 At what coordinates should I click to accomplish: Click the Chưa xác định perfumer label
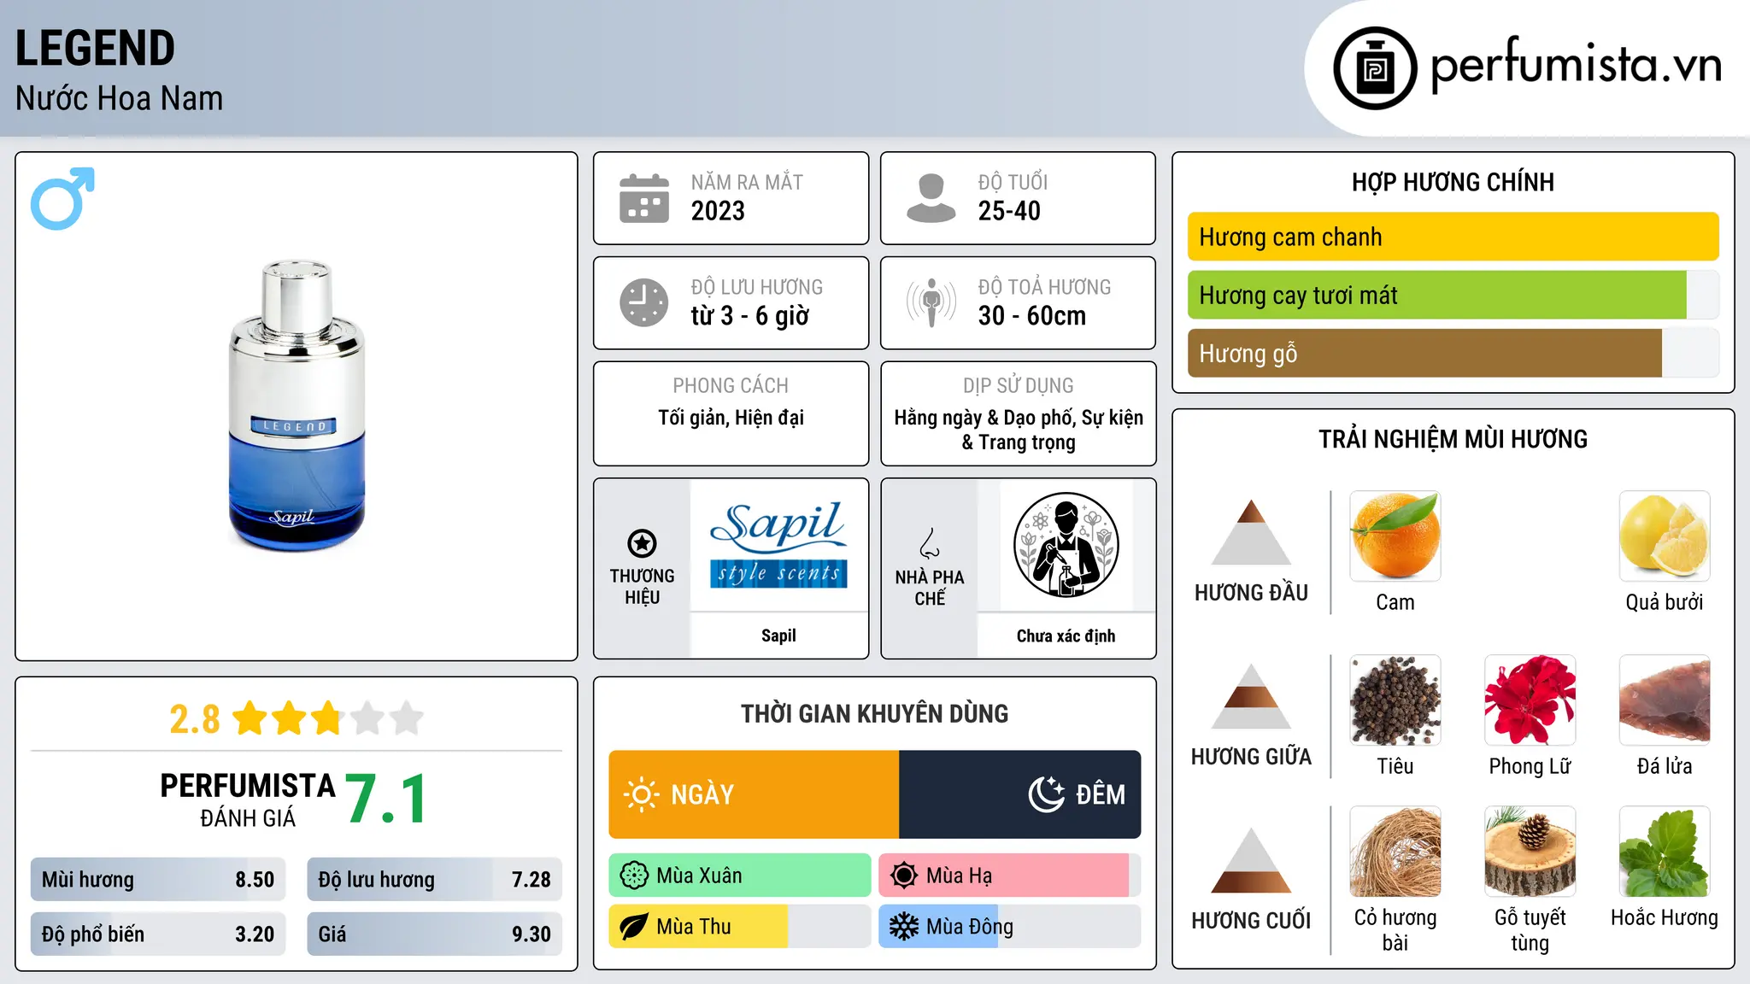(x=1066, y=635)
